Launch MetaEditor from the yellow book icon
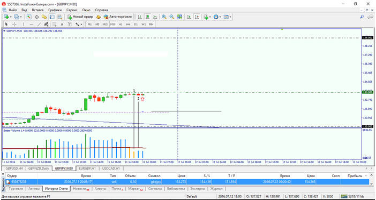Image resolution: width=376 pixels, height=200 pixels. 98,17
